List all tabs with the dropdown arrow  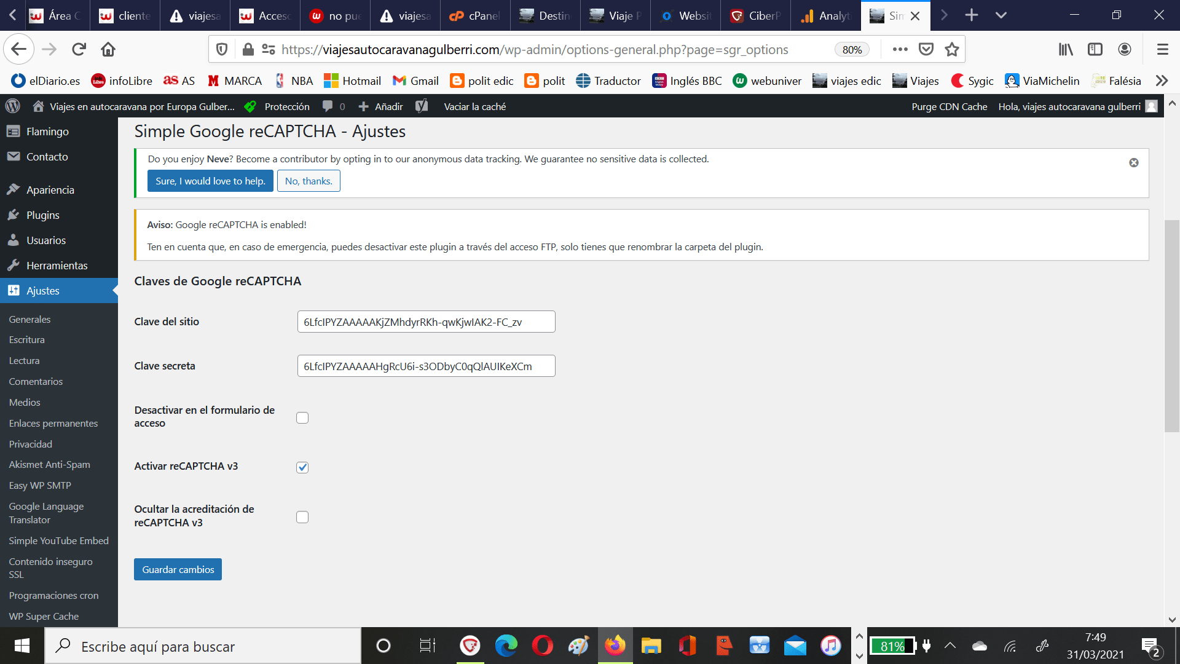pyautogui.click(x=1001, y=15)
